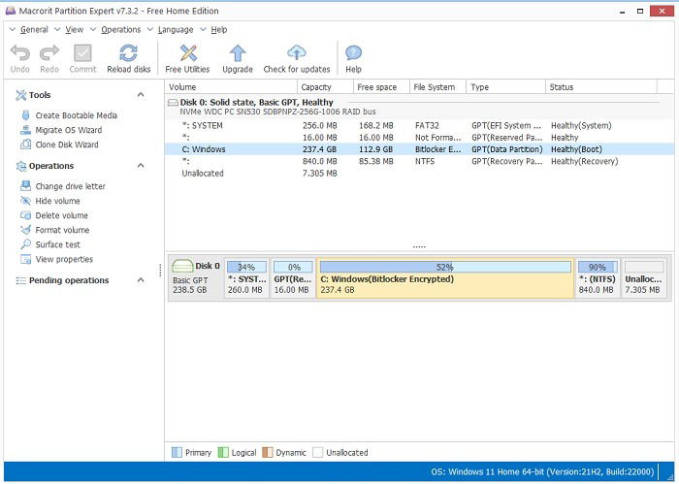The image size is (679, 484).
Task: Click the pane splitter dots above disk map
Action: point(419,246)
